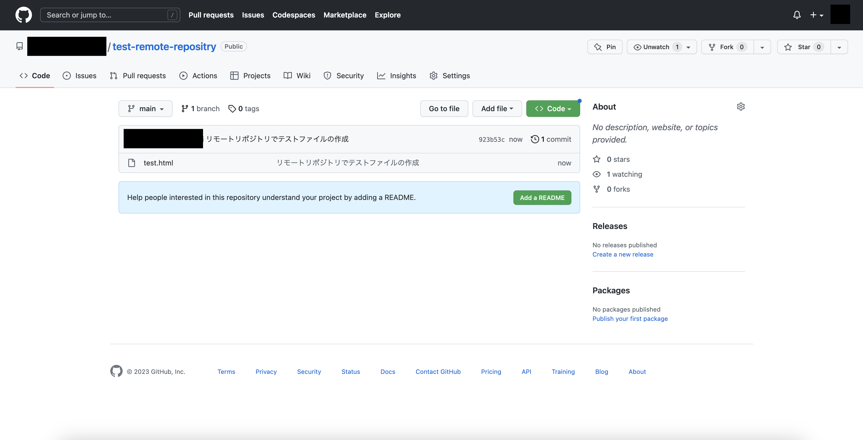Open the repository Security tab

point(344,76)
